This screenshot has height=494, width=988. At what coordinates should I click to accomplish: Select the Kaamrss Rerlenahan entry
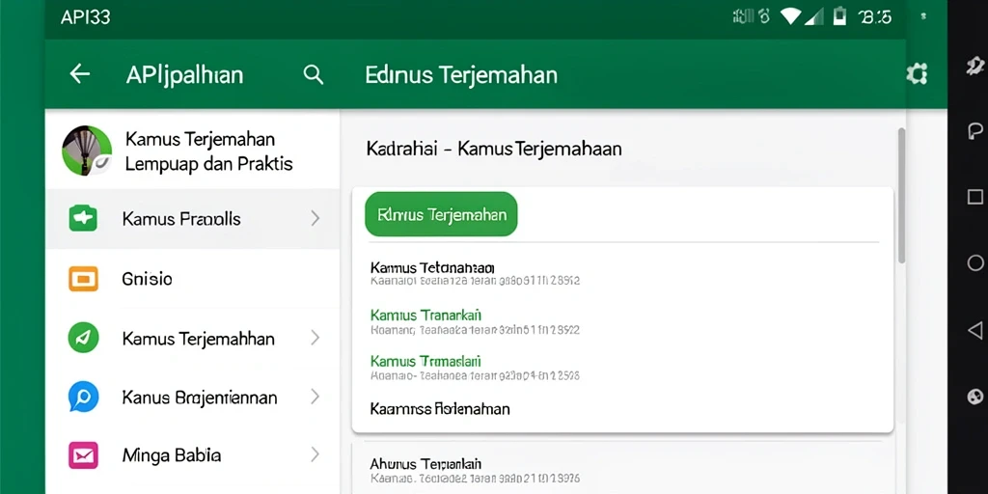pos(440,409)
